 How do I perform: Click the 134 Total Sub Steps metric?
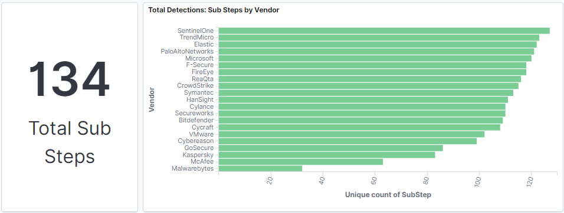click(x=70, y=111)
